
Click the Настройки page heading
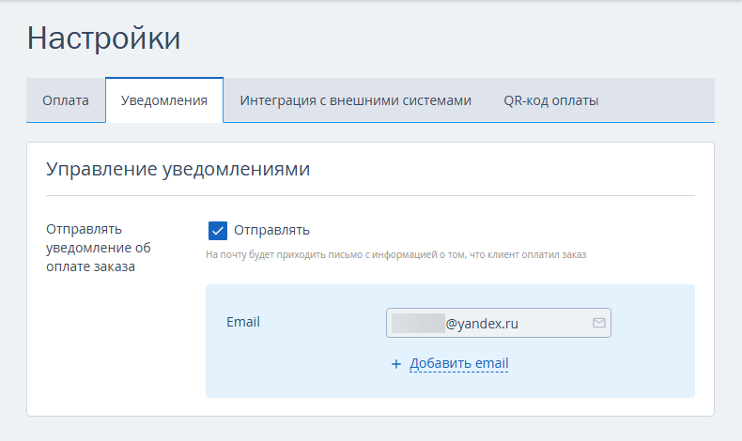tap(103, 38)
